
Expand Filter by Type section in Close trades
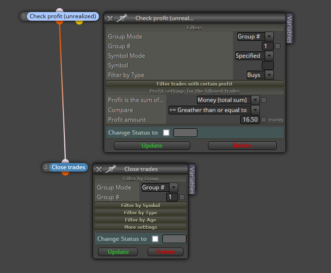click(x=141, y=212)
